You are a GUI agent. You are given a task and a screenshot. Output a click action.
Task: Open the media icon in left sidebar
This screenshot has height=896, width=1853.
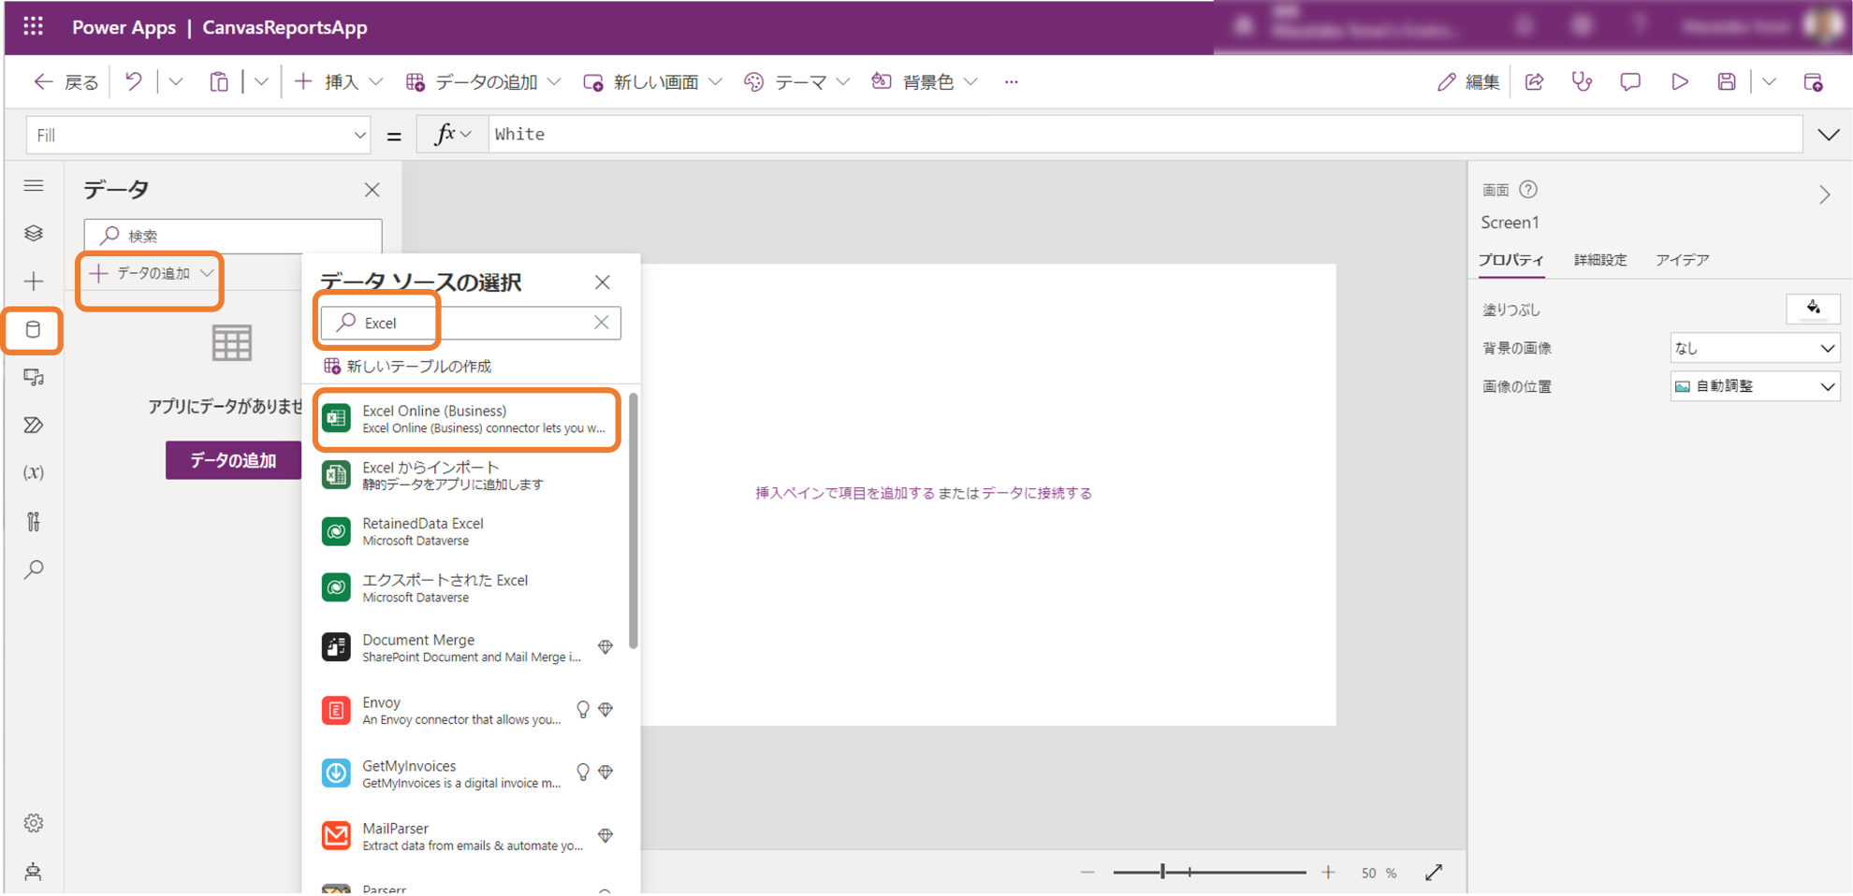[x=34, y=377]
